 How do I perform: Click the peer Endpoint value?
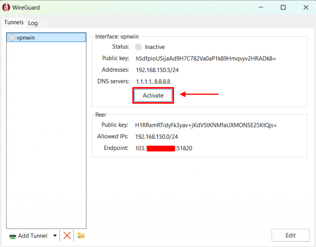coord(164,148)
